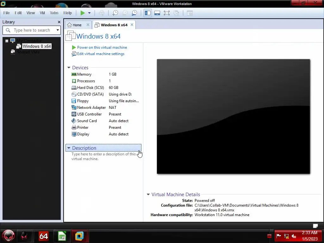Click the Network Adapter value NAT
Viewport: 324px width, 243px height.
pos(112,108)
